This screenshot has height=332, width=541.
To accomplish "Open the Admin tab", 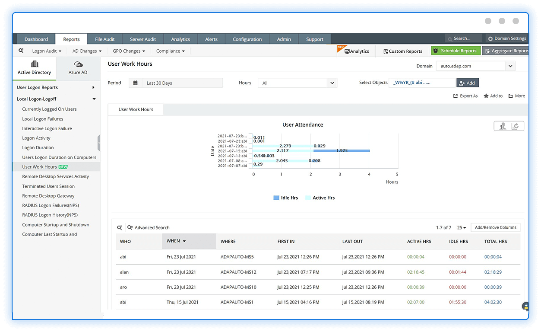I will 284,39.
